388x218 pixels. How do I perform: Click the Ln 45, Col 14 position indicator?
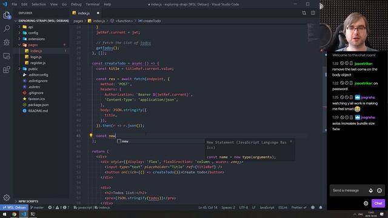click(207, 207)
